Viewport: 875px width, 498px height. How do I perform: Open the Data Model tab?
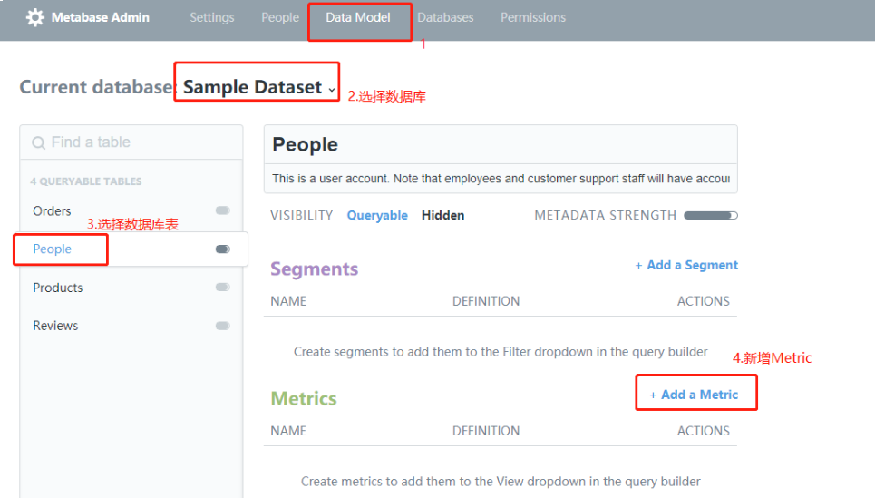(357, 17)
